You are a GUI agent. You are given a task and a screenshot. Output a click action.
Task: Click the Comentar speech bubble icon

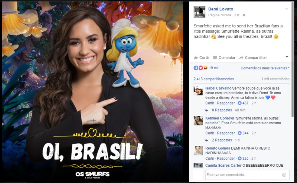click(x=215, y=58)
